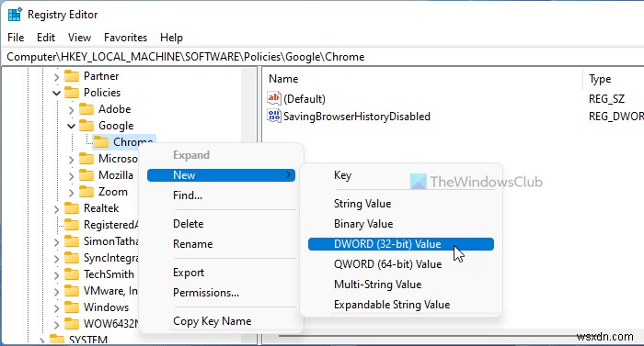
Task: Open the Favorites menu
Action: (x=125, y=38)
